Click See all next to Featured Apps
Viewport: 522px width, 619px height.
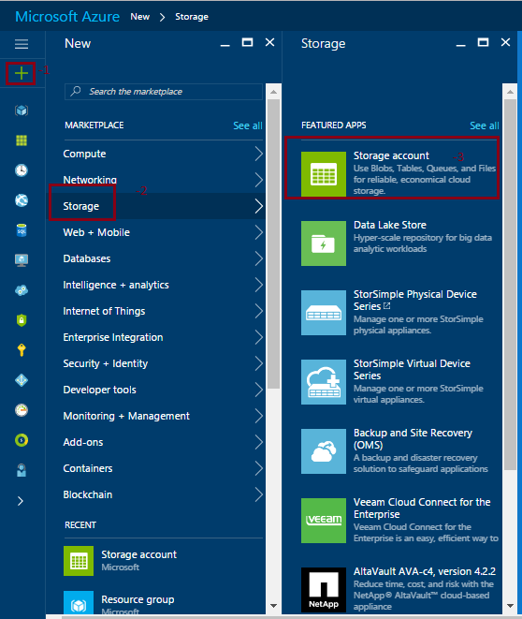[x=485, y=125]
